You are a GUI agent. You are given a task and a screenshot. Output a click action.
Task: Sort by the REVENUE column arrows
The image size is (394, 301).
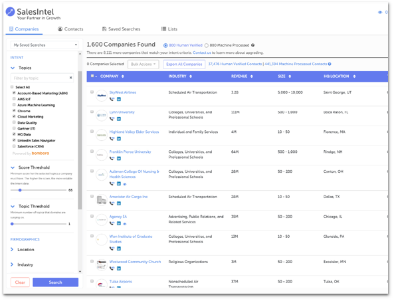point(252,76)
